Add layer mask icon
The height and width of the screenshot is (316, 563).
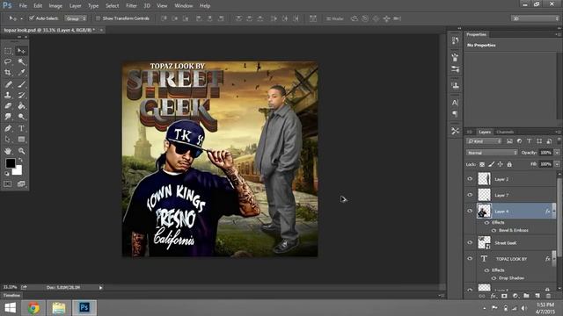pyautogui.click(x=504, y=296)
